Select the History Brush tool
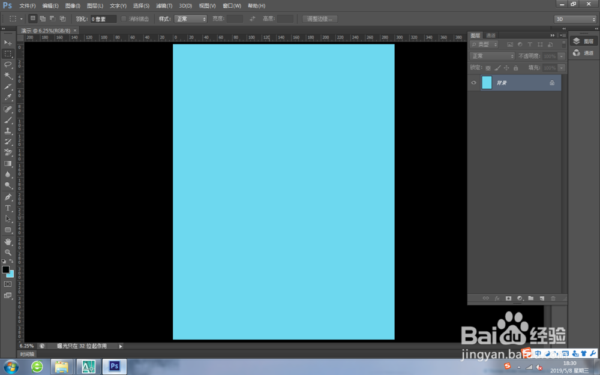Viewport: 600px width, 375px height. 8,142
